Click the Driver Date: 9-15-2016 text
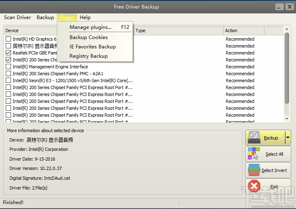Screen dimensions: 296x209 pos(32,159)
